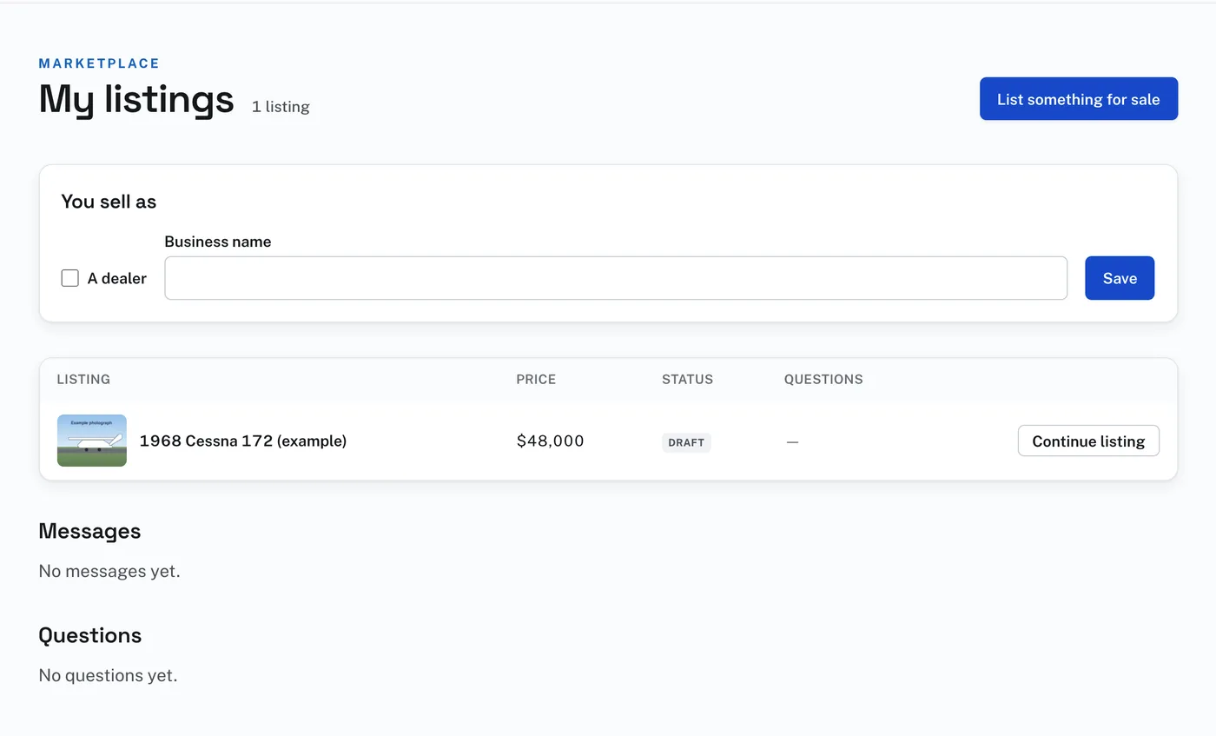Click the STATUS column header
1216x736 pixels.
[687, 380]
